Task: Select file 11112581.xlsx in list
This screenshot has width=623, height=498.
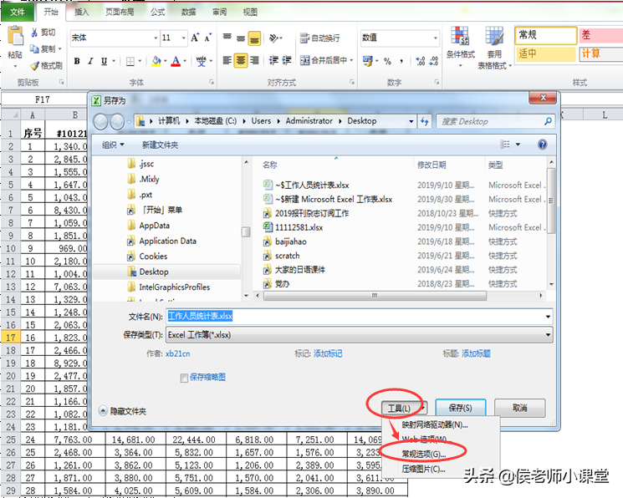Action: (299, 227)
